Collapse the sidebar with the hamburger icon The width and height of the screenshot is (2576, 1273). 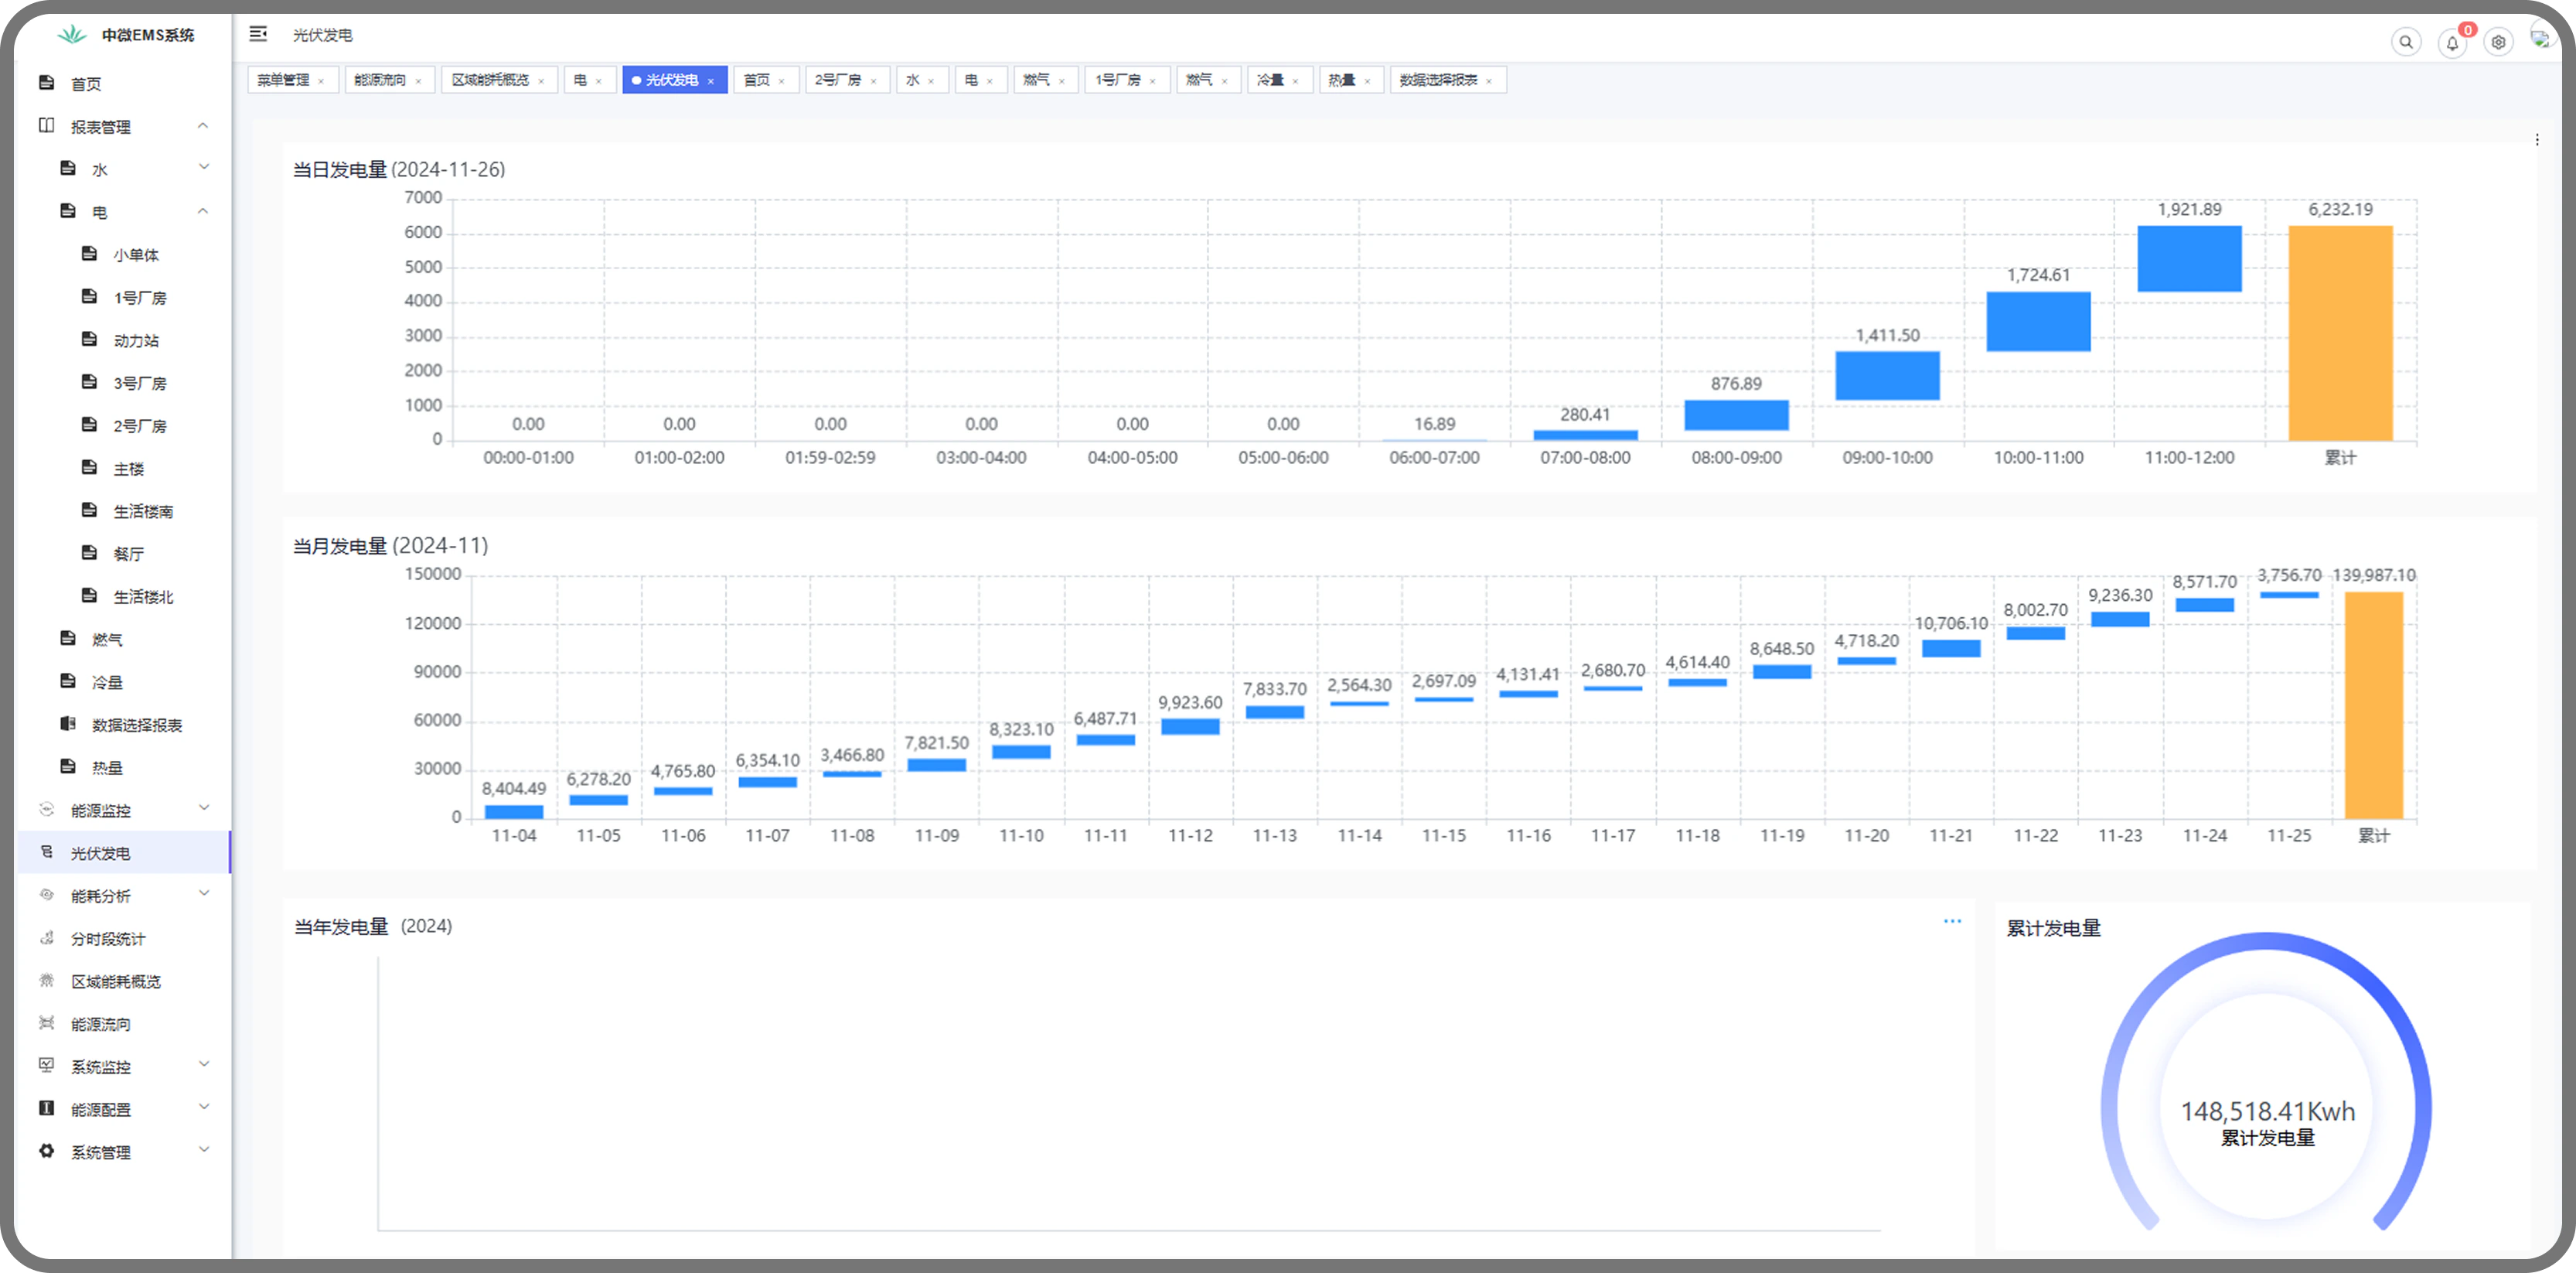[x=258, y=34]
